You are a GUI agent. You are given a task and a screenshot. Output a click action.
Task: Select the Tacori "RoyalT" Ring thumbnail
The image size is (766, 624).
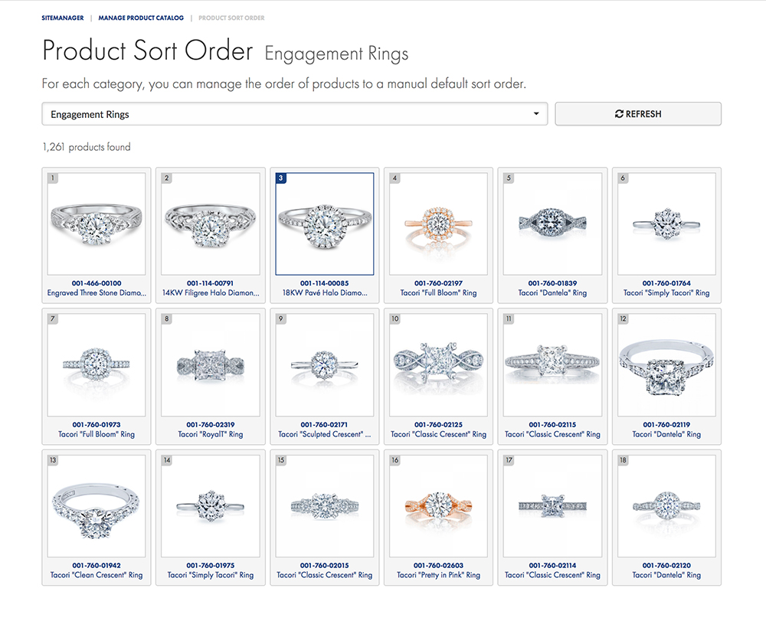(x=210, y=365)
